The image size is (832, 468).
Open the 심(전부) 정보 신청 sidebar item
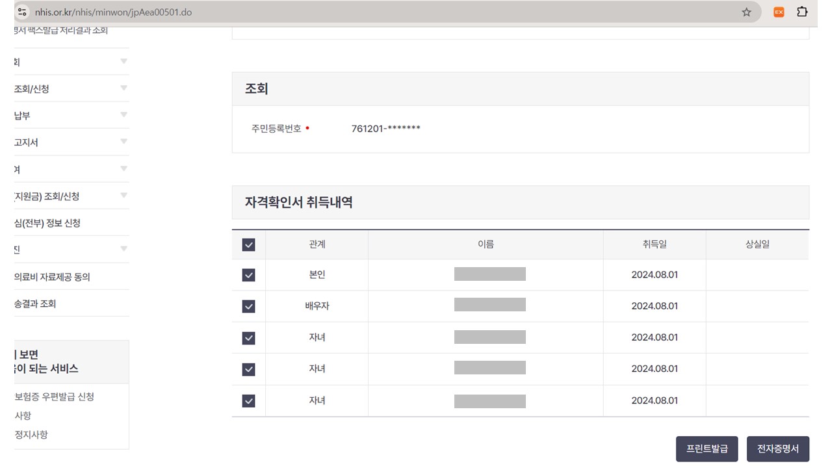[x=47, y=223]
